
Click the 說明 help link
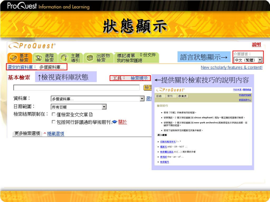tap(256, 45)
